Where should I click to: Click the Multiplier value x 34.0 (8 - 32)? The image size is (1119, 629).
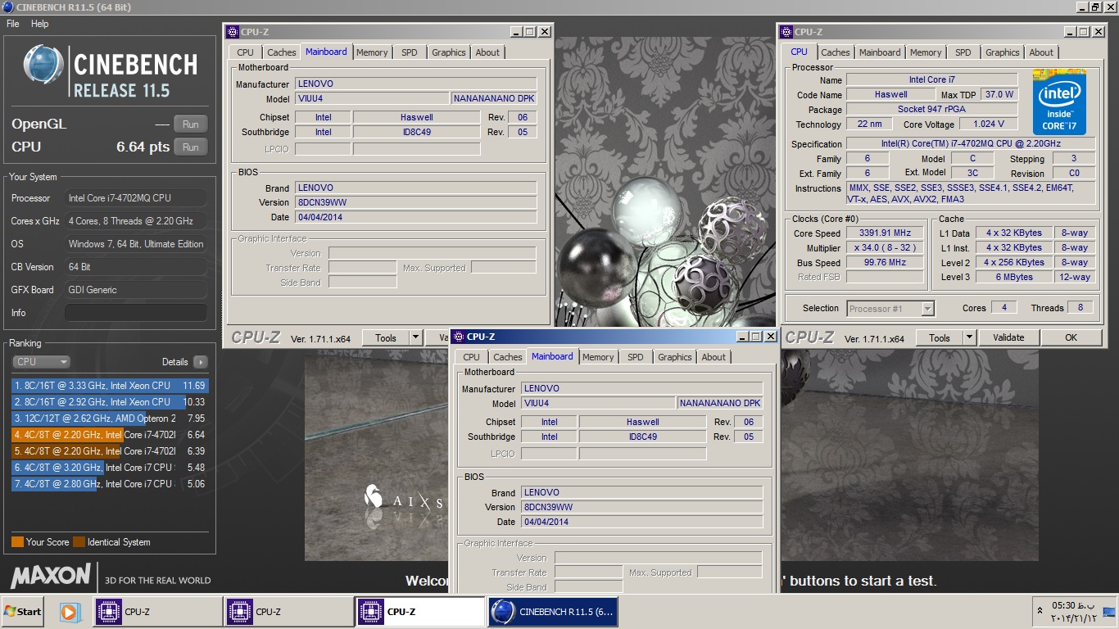[885, 248]
